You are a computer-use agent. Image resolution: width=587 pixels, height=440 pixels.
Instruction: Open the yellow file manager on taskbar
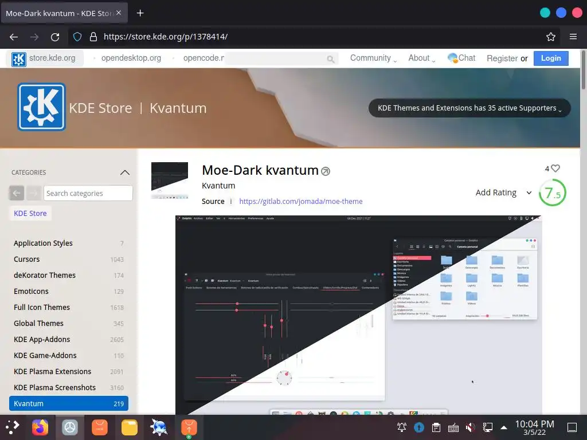click(x=130, y=427)
